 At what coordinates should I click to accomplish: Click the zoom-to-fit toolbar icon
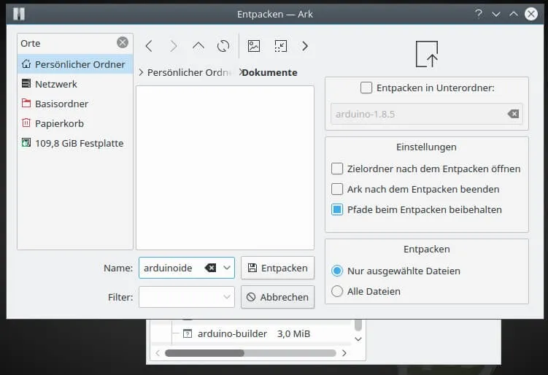coord(280,46)
